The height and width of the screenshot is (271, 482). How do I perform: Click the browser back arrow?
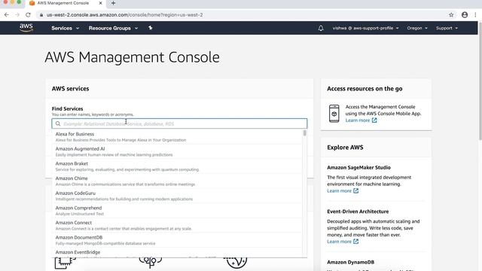(x=7, y=15)
